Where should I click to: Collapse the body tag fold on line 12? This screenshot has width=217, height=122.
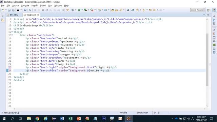pyautogui.click(x=12, y=32)
